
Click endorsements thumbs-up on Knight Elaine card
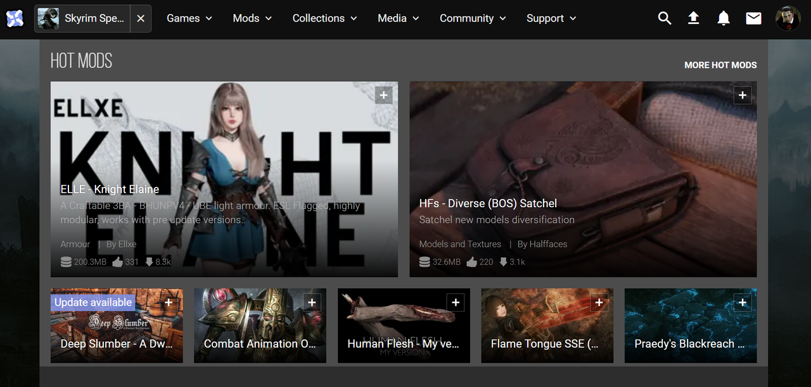coord(118,262)
